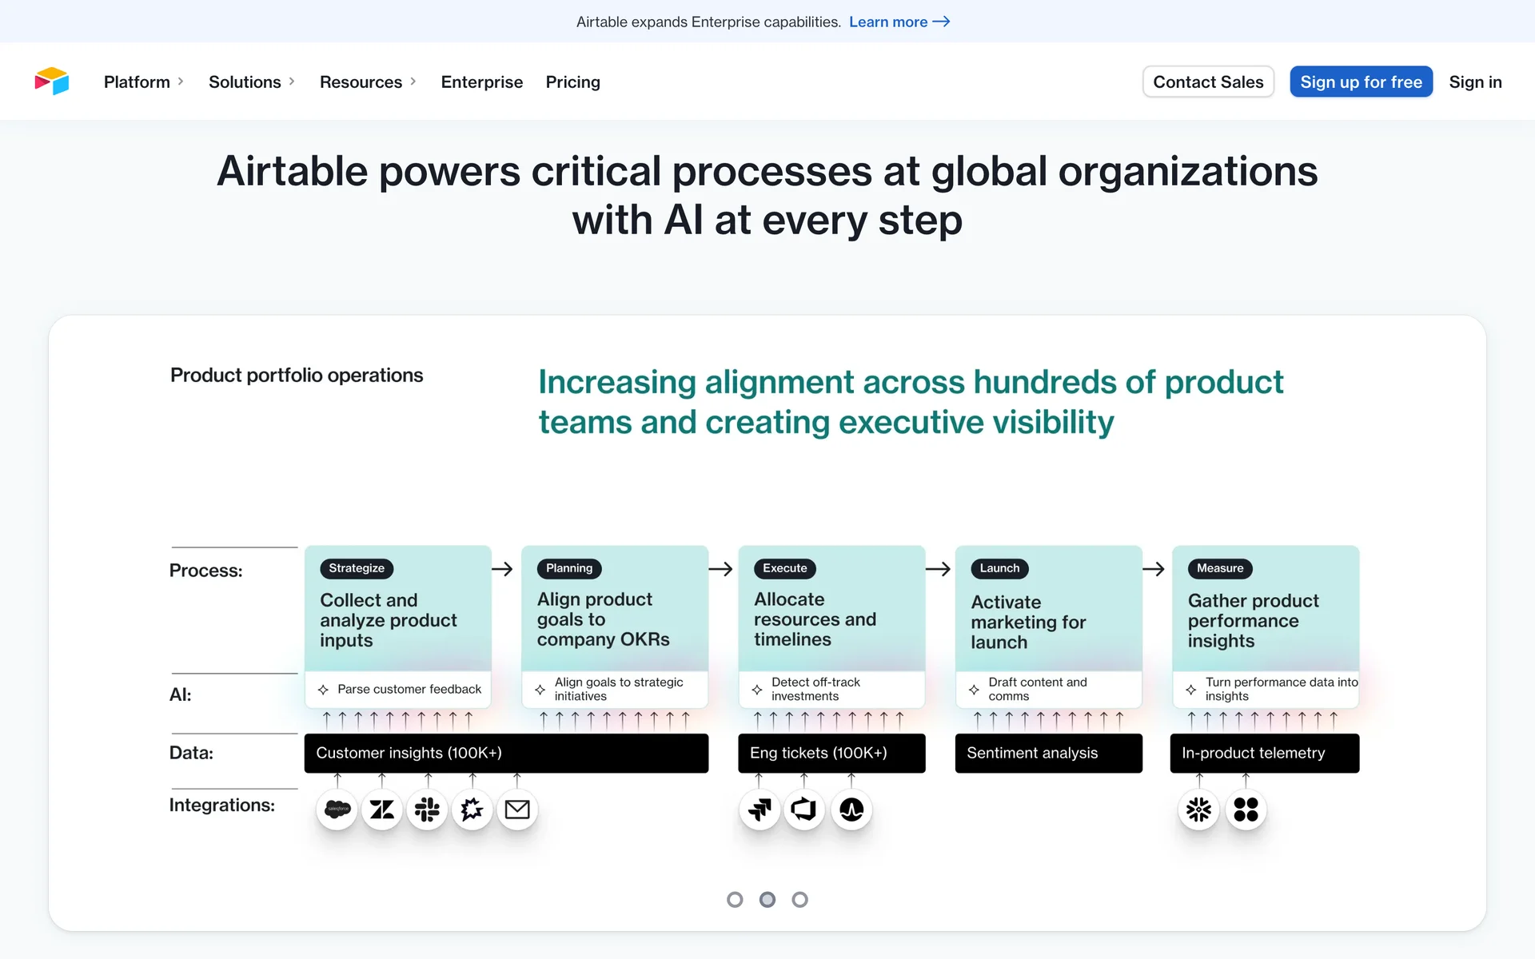Click the Jira integration icon
1535x959 pixels.
click(x=760, y=810)
